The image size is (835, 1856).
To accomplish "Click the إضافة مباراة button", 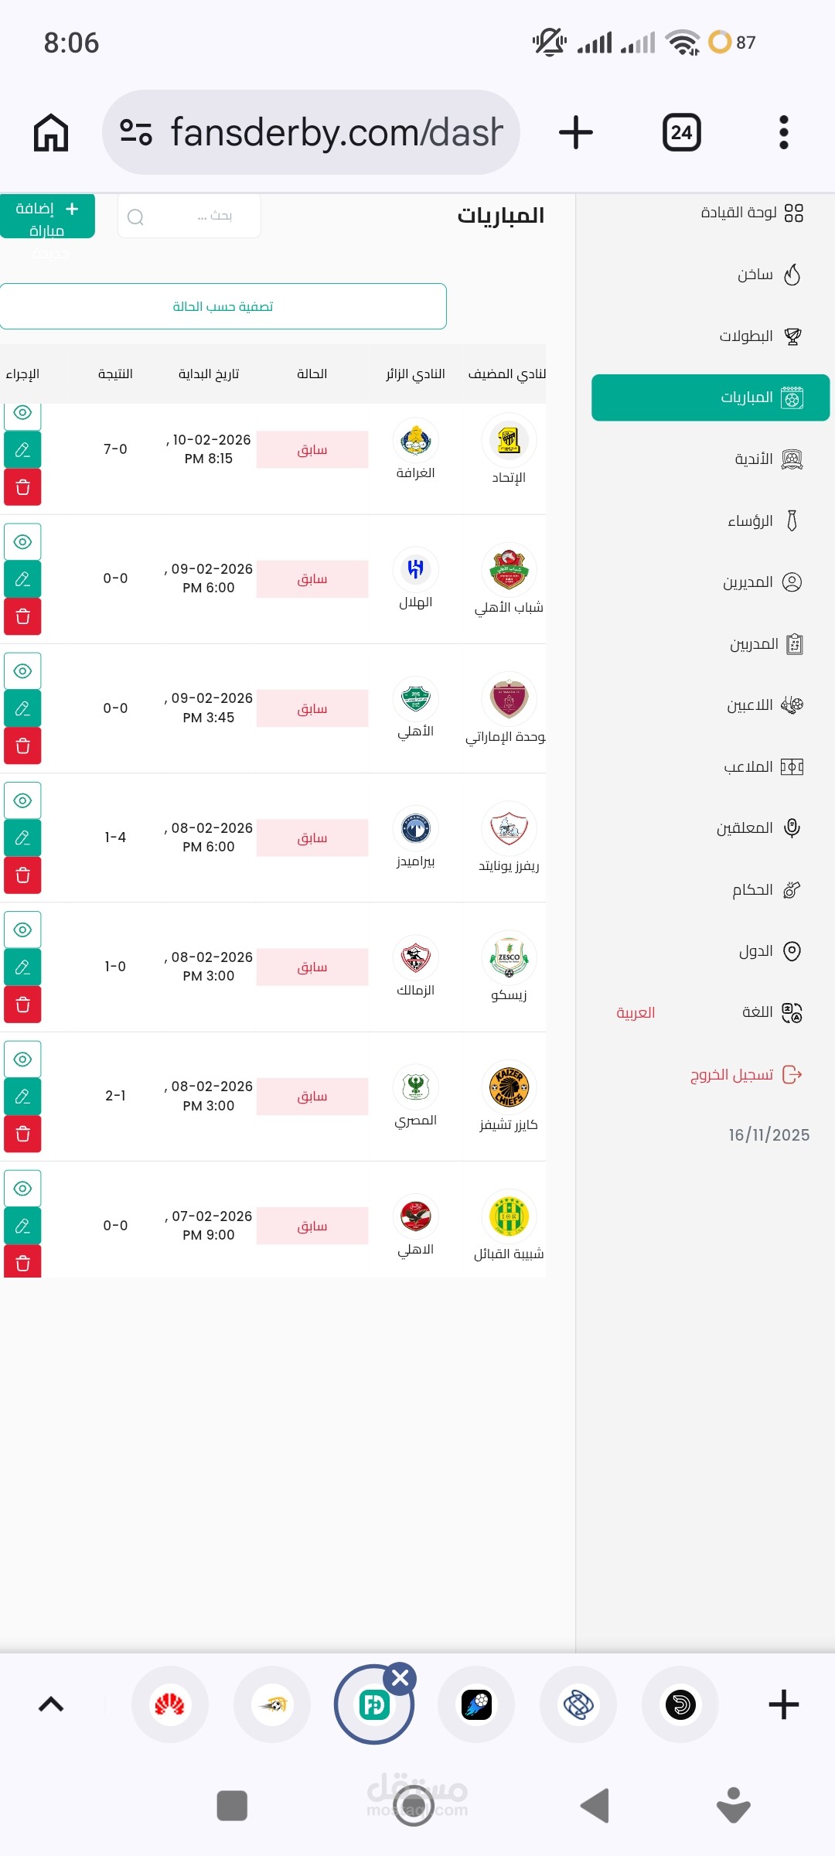I will [47, 217].
